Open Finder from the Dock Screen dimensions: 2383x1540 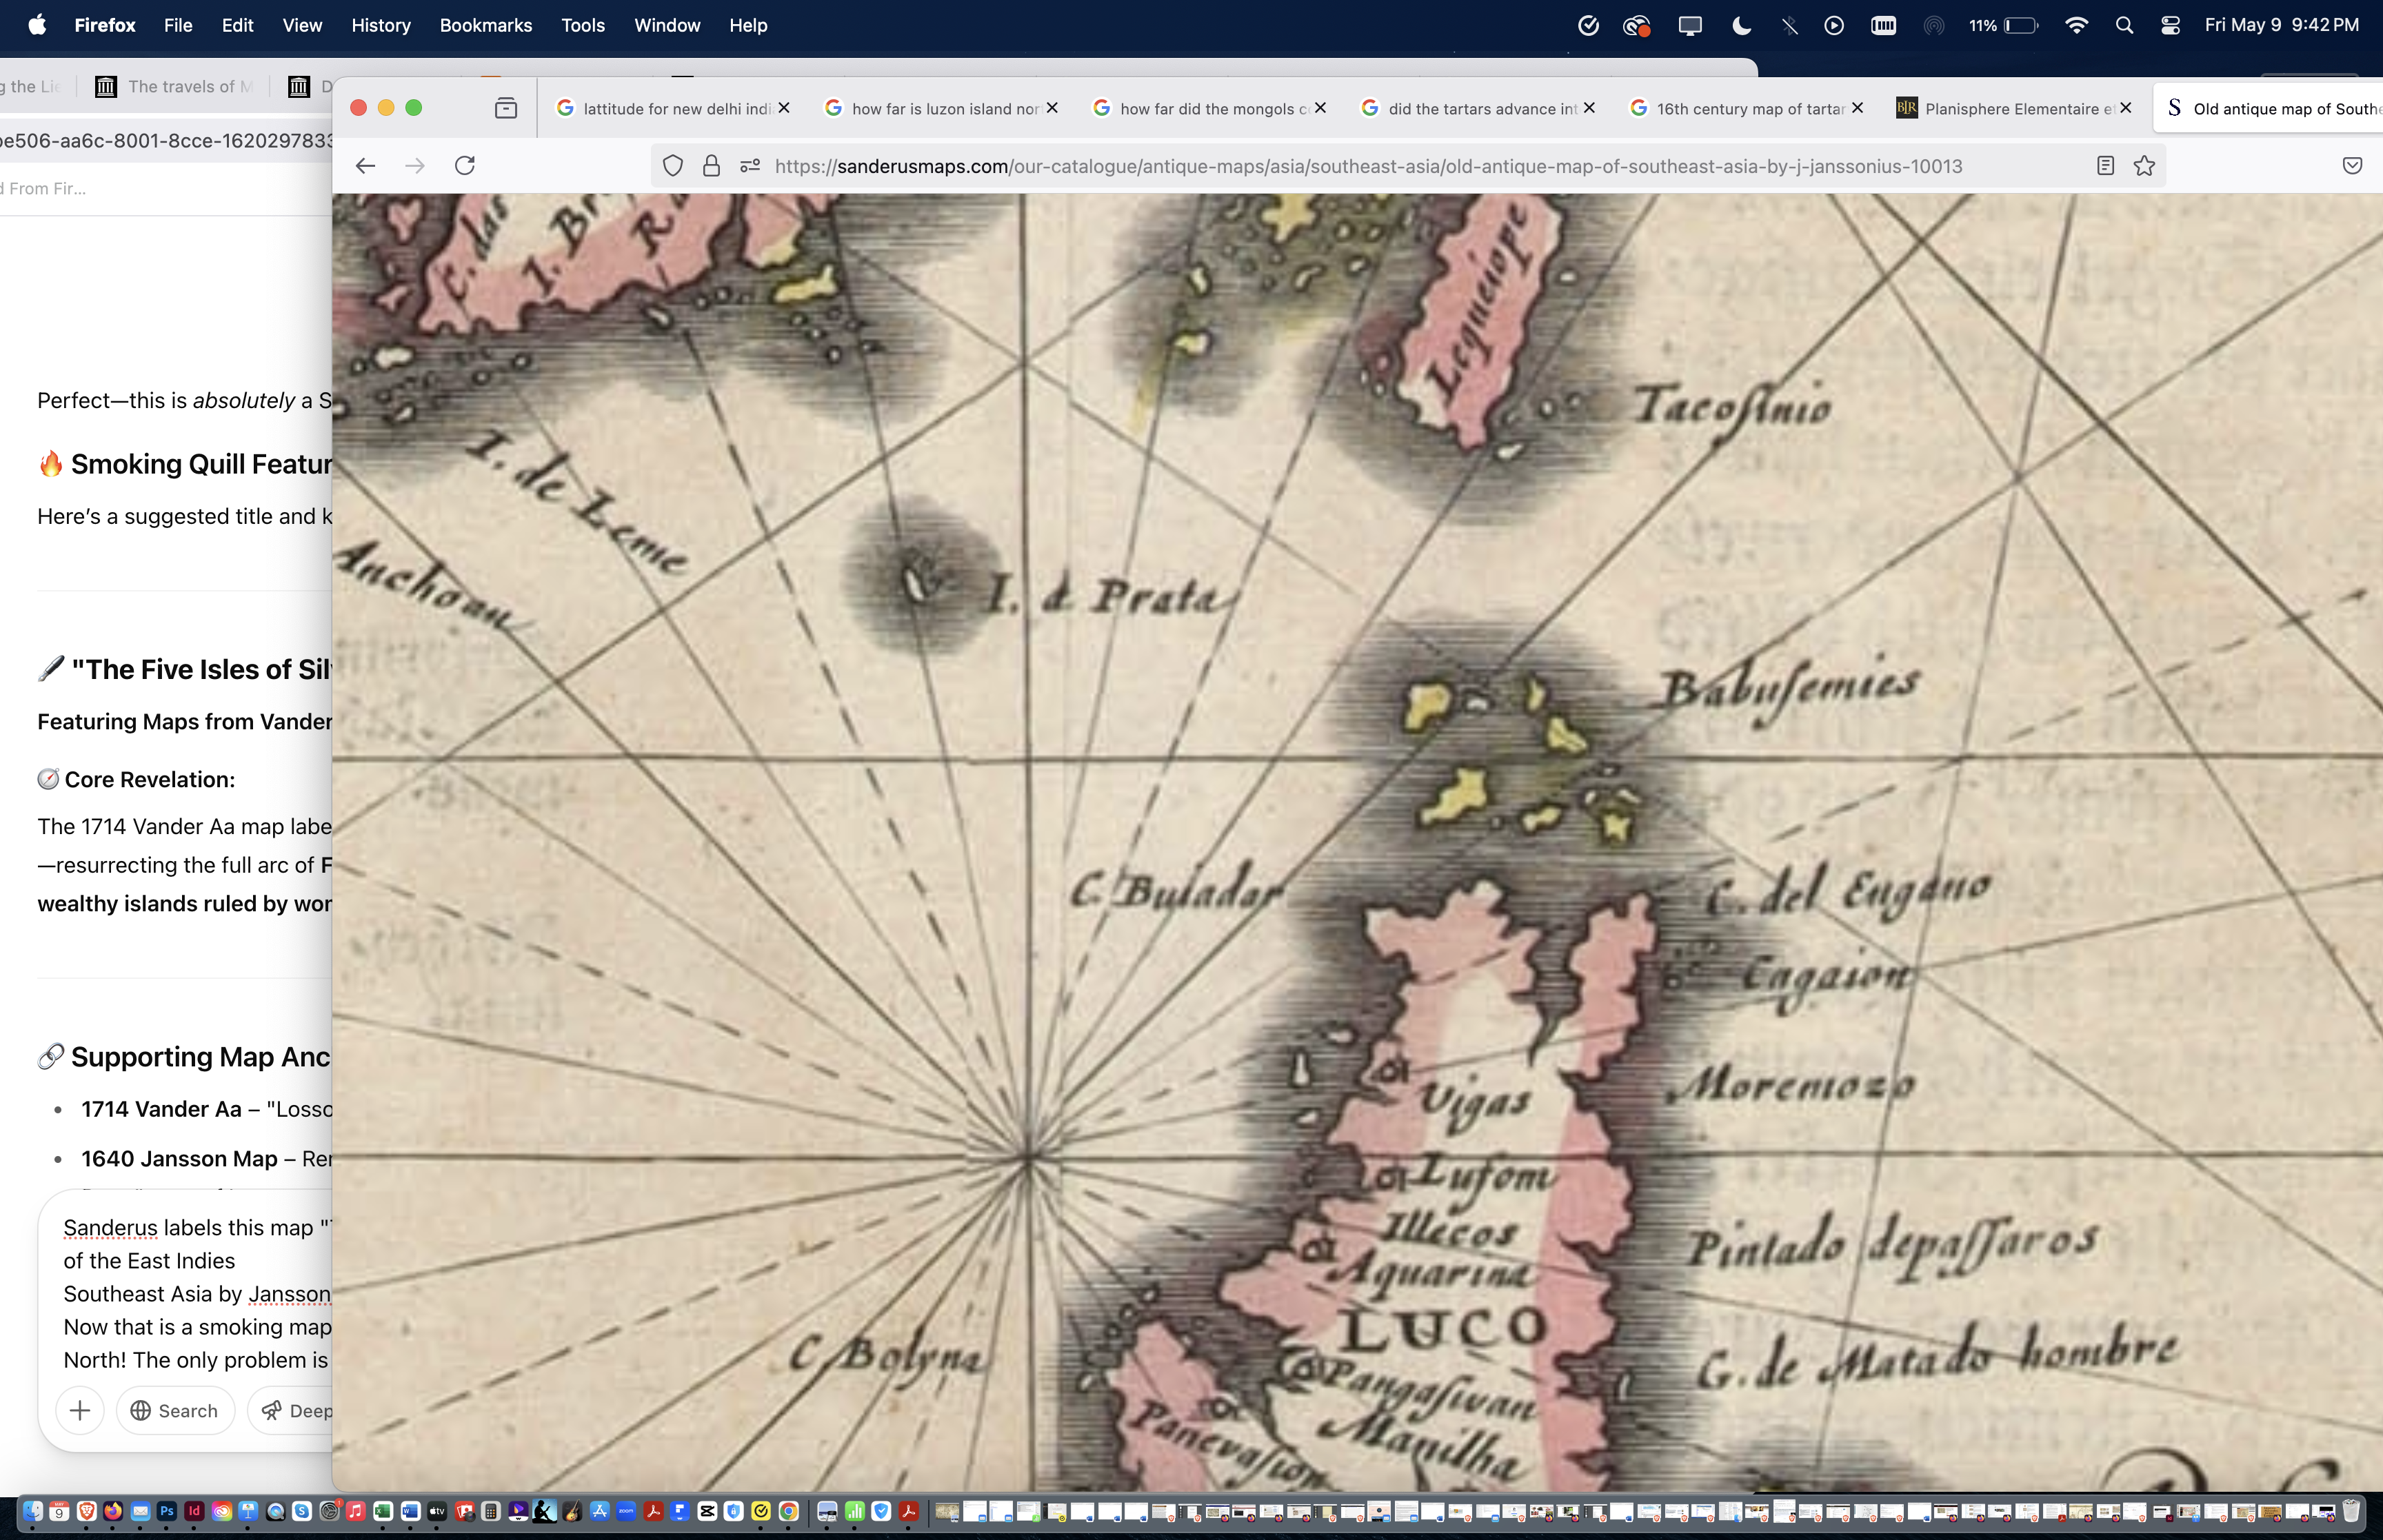(x=33, y=1511)
